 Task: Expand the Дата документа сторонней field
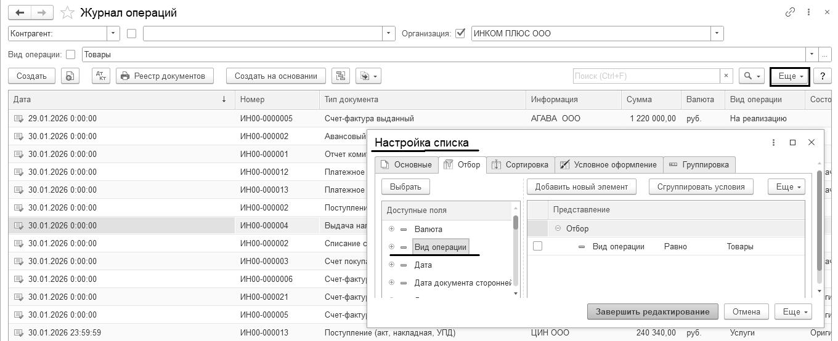click(391, 283)
